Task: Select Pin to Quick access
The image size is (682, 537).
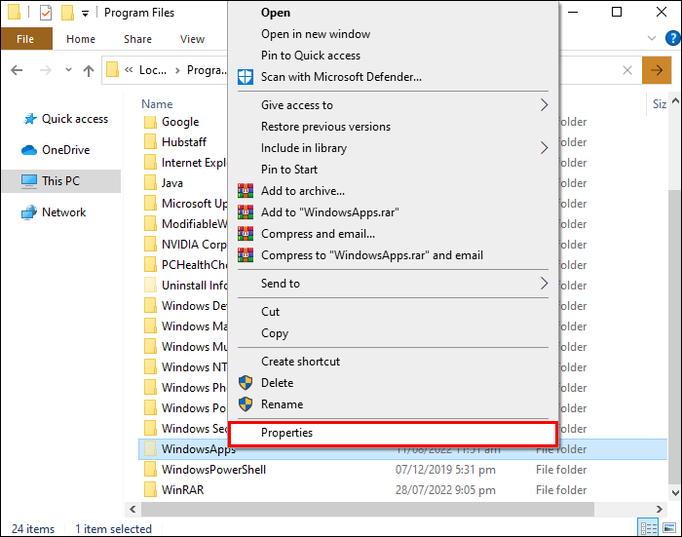Action: pos(393,56)
